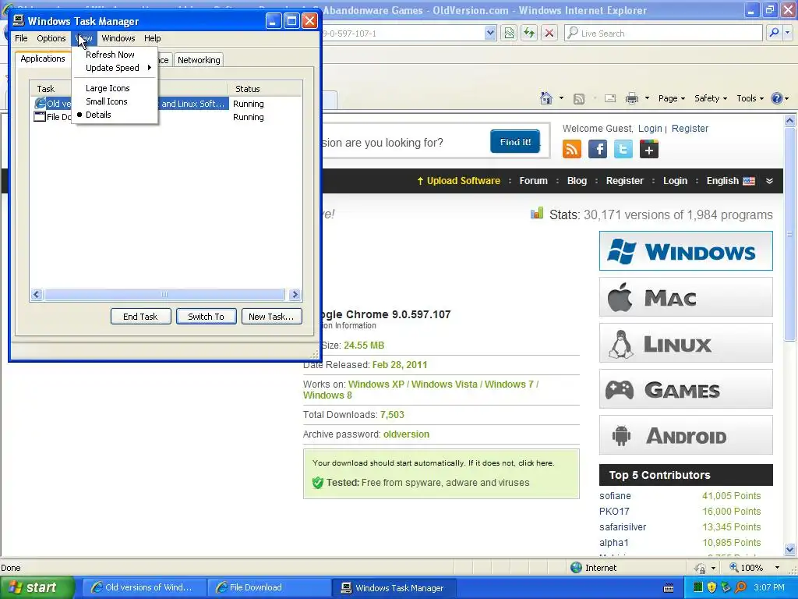Screen dimensions: 798x599
Task: Expand the Safety menu in IE
Action: [x=711, y=98]
